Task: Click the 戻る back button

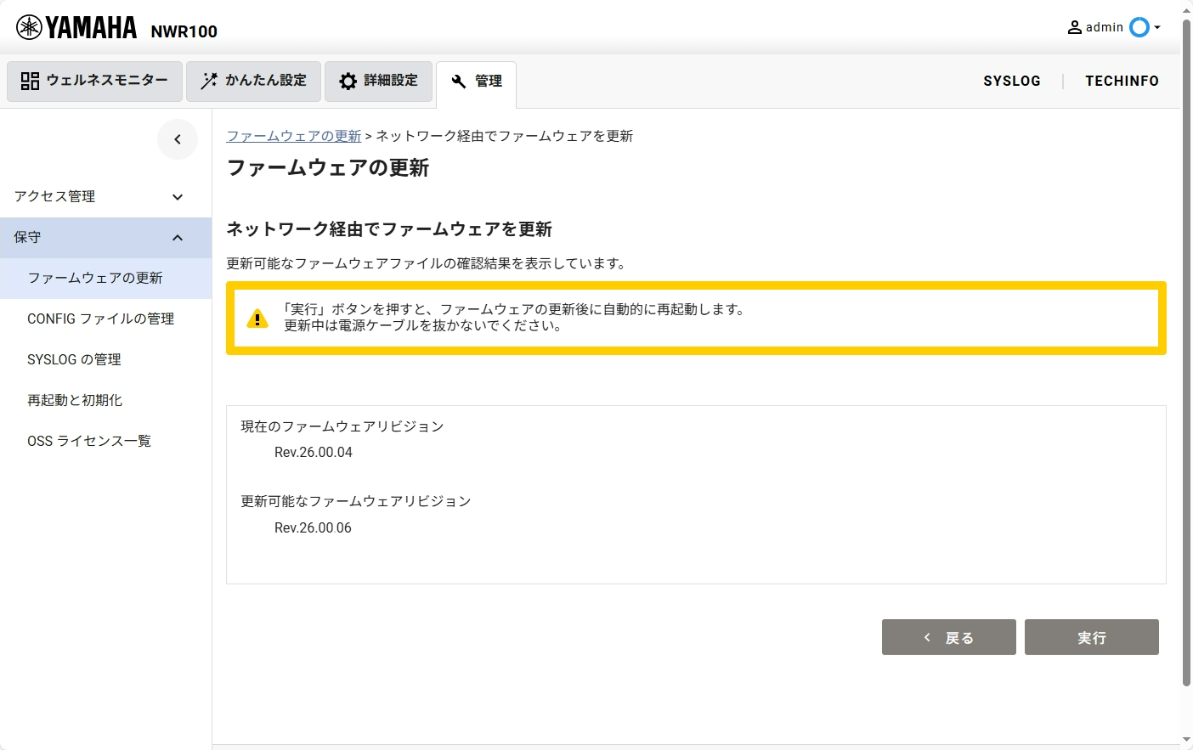Action: click(x=948, y=637)
